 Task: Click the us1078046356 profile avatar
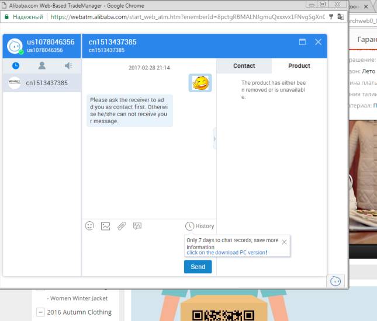15,46
